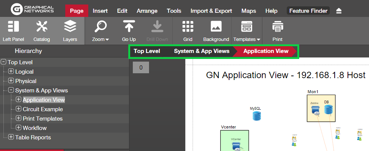Go to Top Level breadcrumb
Viewport: 369px width, 151px height.
(147, 51)
